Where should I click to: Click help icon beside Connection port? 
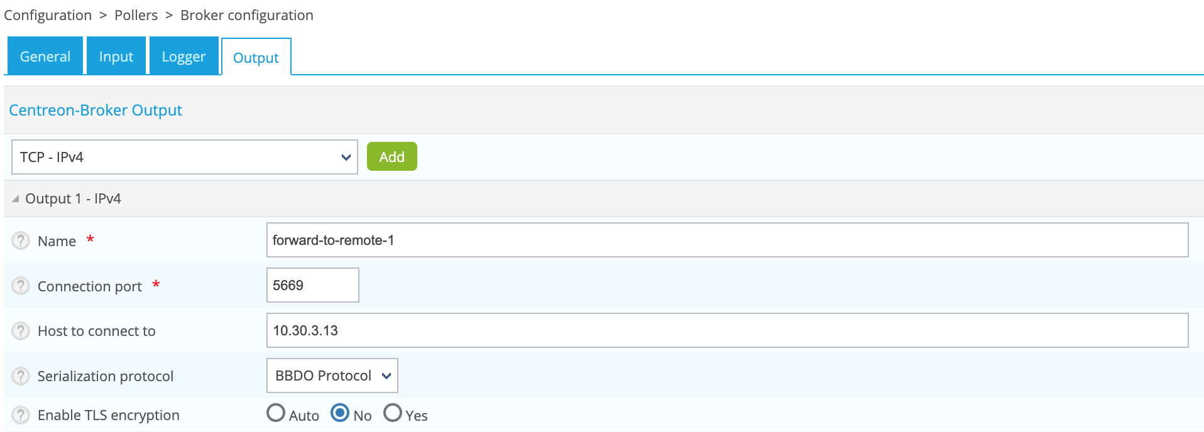(x=21, y=286)
